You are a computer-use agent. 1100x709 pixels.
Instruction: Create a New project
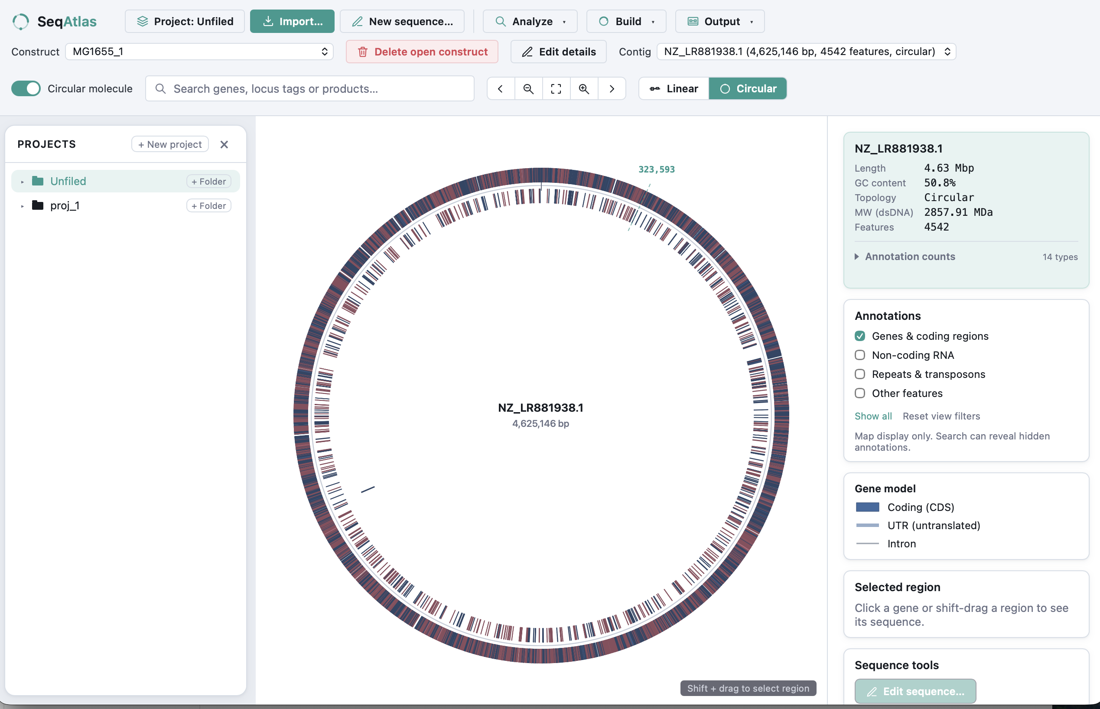tap(170, 144)
